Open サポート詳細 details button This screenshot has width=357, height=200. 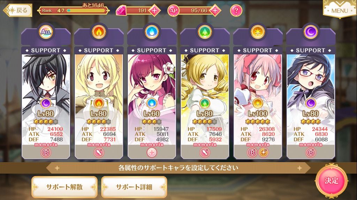(134, 187)
